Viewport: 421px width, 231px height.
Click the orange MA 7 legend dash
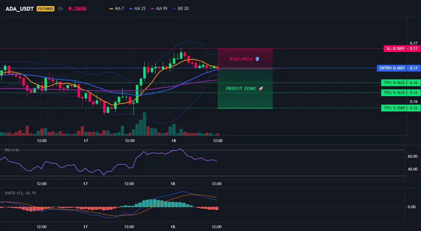click(x=111, y=9)
